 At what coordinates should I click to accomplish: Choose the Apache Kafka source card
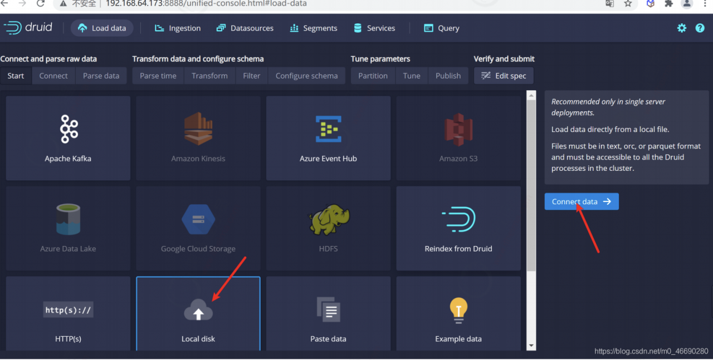click(68, 138)
